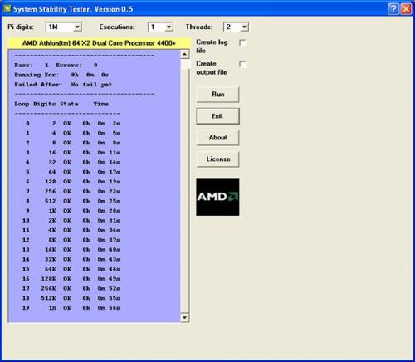Tick the Create output file checkbox
Screen dimensions: 415x362
click(242, 64)
